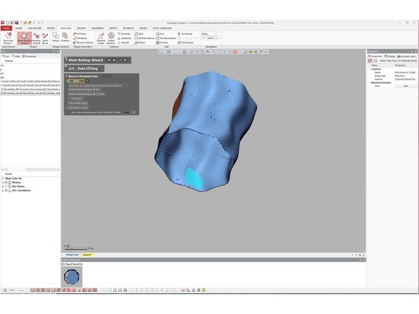Switch to the Display tab in Properties
Viewport: 419px width, 314px height.
[x=390, y=57]
